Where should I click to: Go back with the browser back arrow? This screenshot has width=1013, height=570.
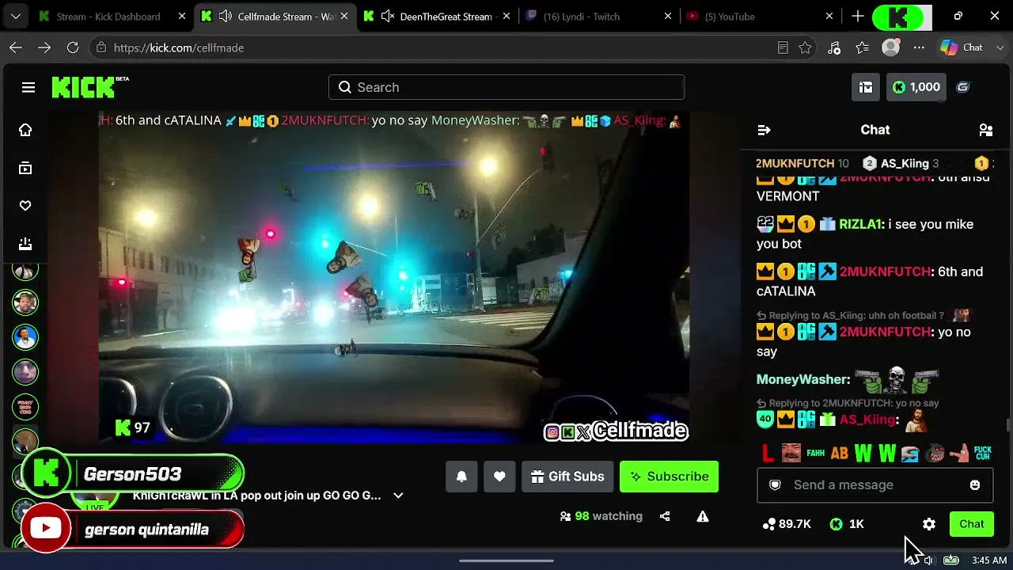coord(16,47)
